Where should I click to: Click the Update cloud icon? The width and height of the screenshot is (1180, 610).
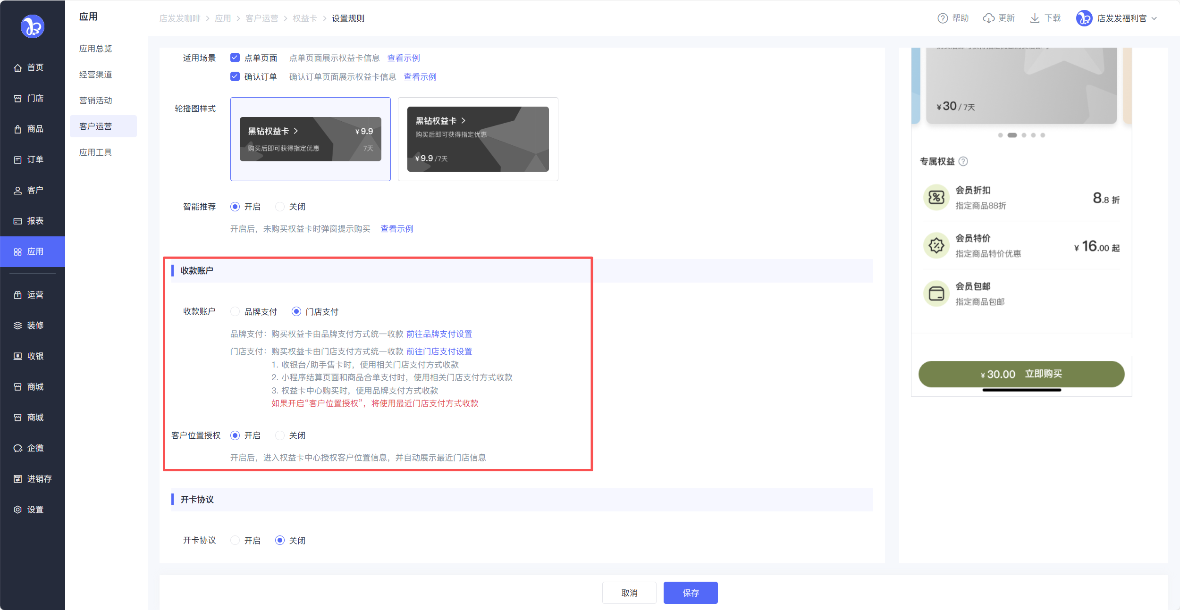(988, 18)
